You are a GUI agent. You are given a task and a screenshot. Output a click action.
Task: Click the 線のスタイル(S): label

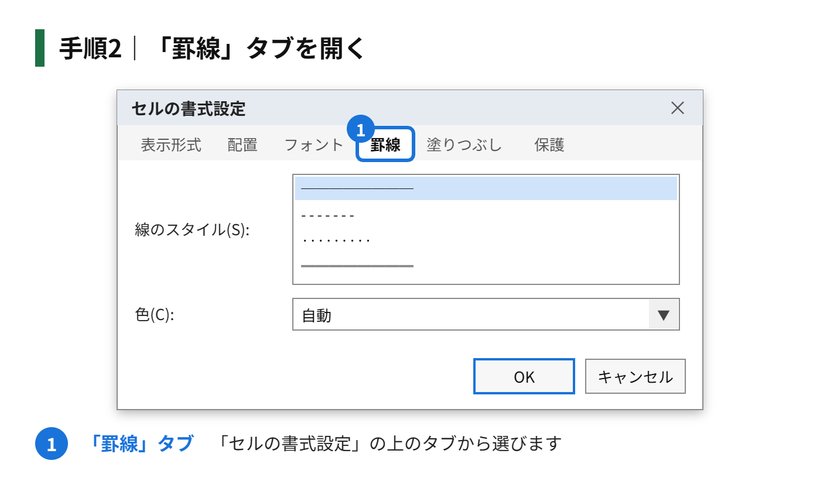pos(192,229)
